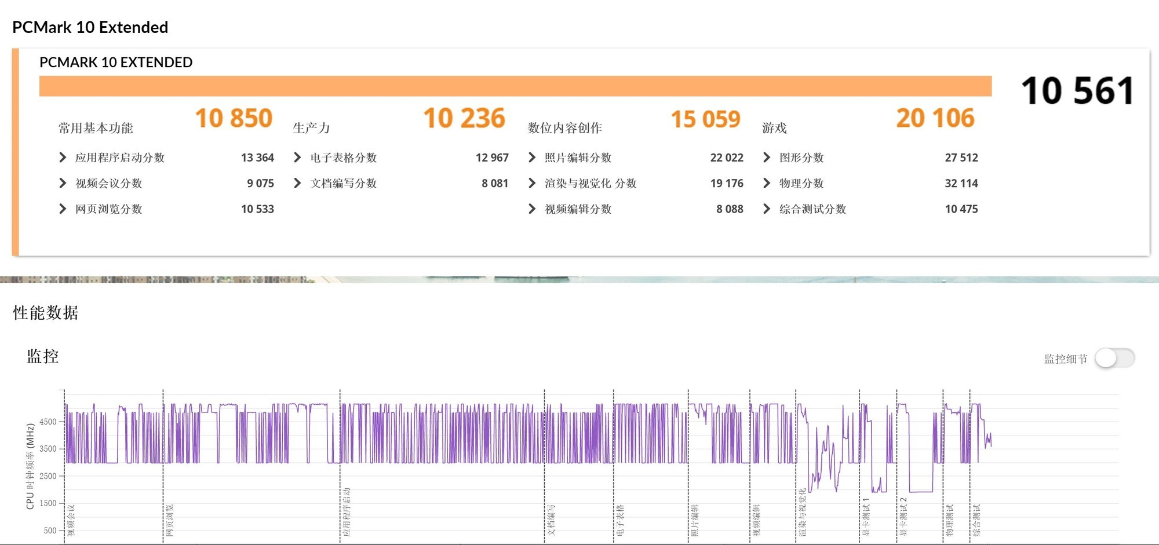
Task: Expand the 物理分数 chevron icon
Action: pos(766,183)
